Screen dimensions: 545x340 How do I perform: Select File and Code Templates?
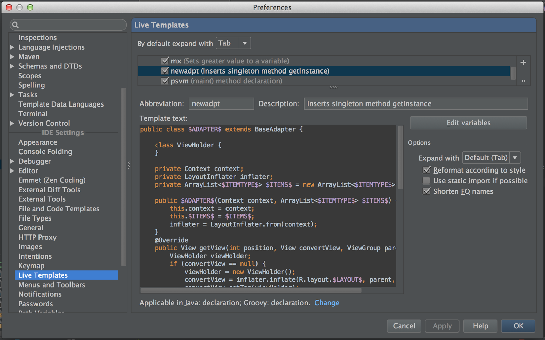click(x=59, y=209)
